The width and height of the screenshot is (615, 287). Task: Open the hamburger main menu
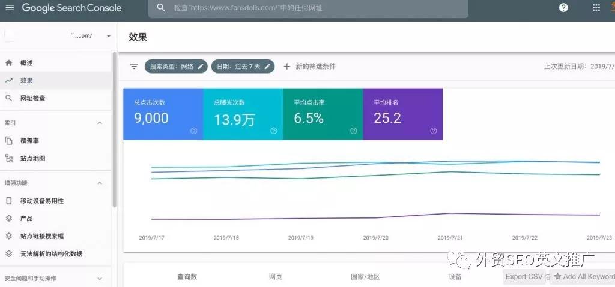tap(10, 8)
